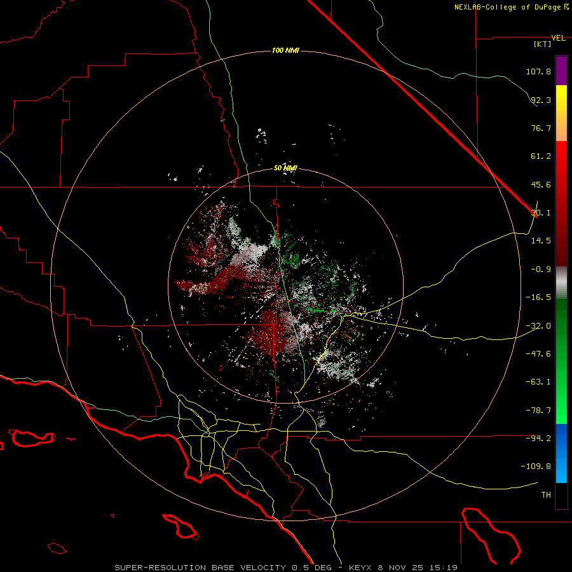572x572 pixels.
Task: Click the 50 NMI range ring label
Action: 285,168
